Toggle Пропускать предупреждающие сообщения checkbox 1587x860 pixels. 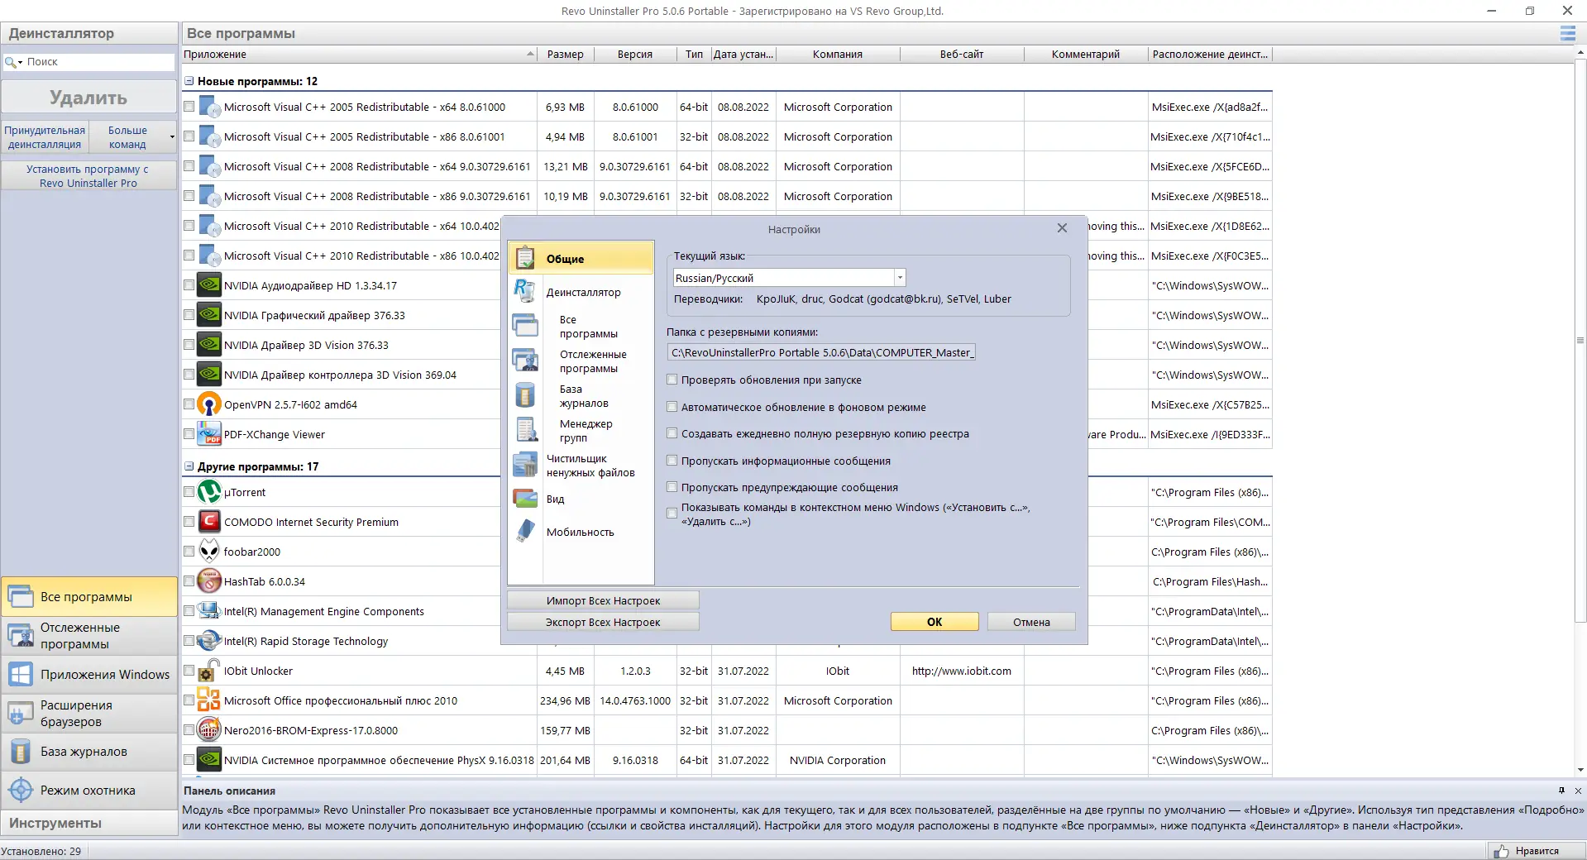tap(672, 487)
